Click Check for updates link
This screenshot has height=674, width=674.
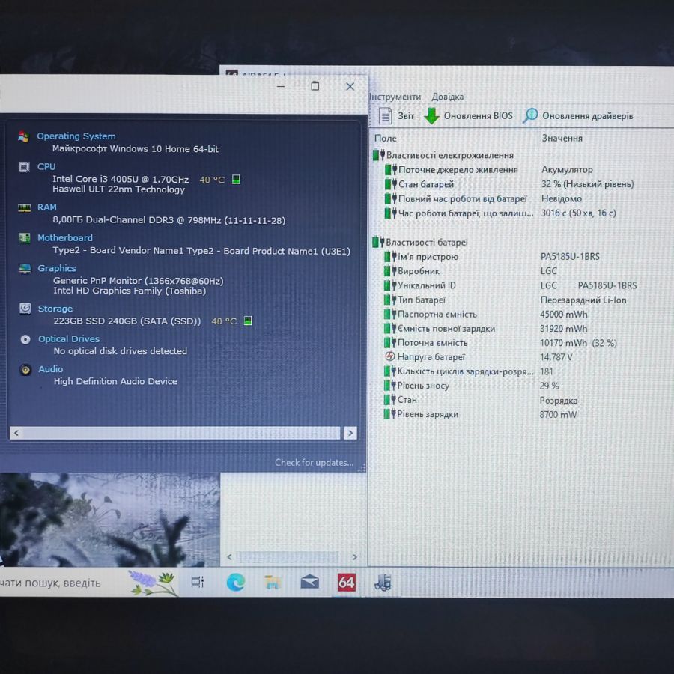pos(315,463)
